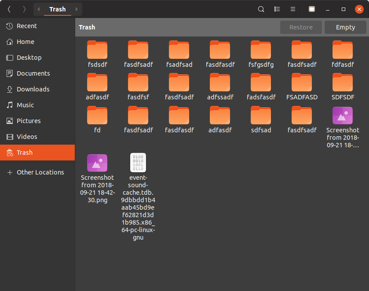369x291 pixels.
Task: Open the search tool
Action: (x=261, y=9)
